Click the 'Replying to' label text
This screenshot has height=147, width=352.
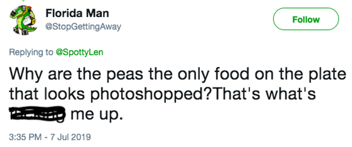(x=31, y=52)
